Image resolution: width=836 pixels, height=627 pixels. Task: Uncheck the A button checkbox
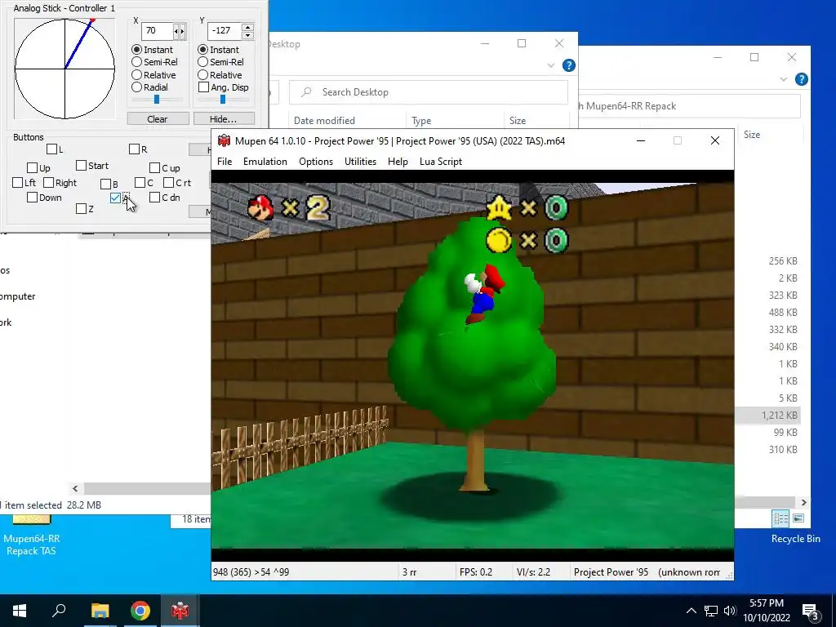[x=115, y=198]
